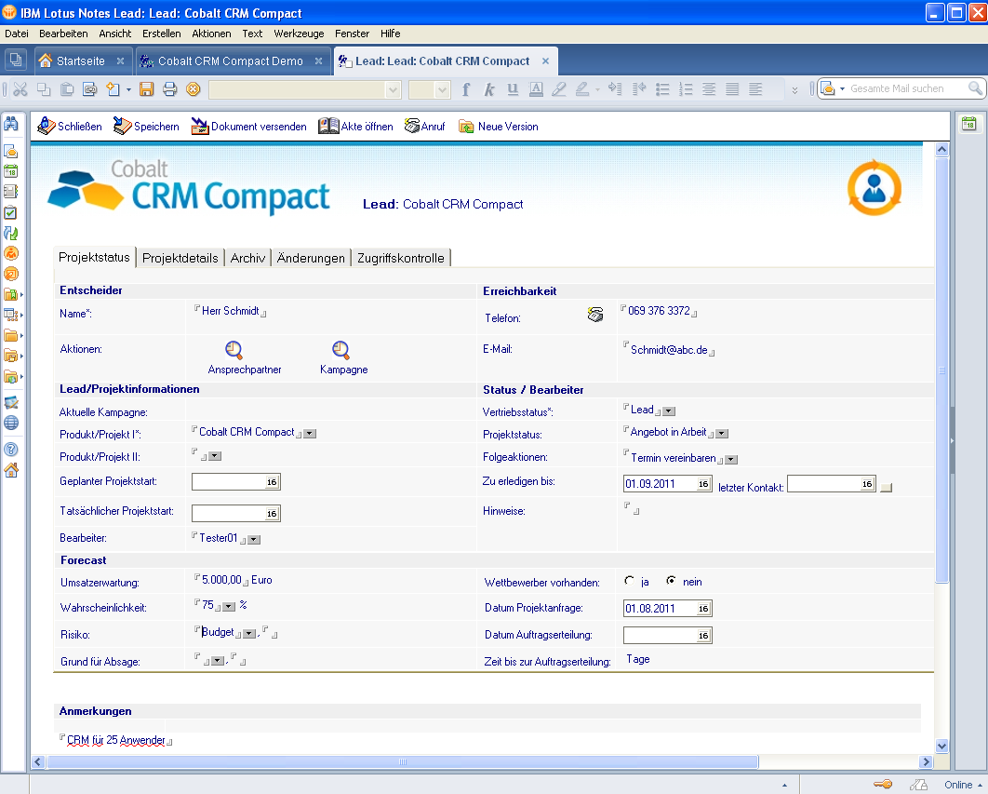988x794 pixels.
Task: Click the Datum Projektanfrage 01.08.2011 field
Action: (667, 609)
